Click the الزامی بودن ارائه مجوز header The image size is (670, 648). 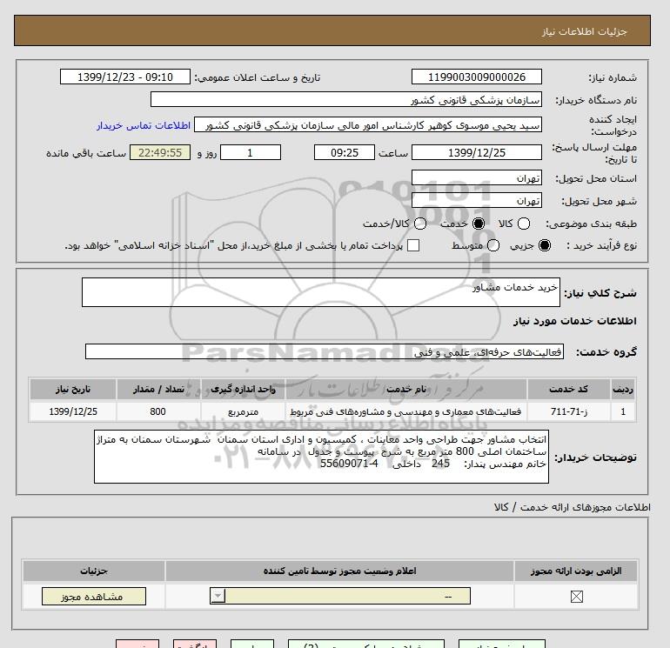(576, 571)
